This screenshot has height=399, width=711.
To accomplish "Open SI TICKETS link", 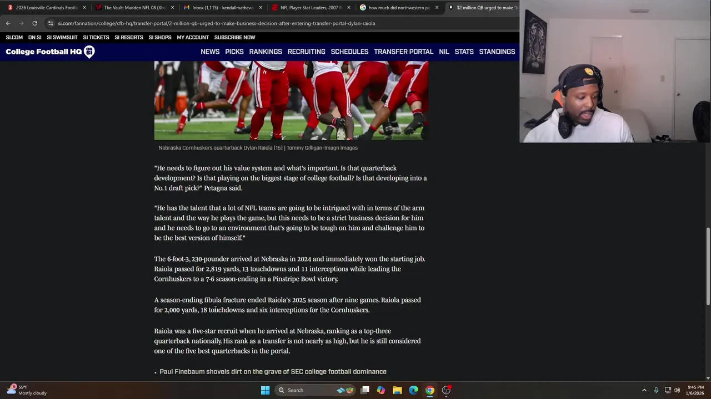I will [96, 37].
